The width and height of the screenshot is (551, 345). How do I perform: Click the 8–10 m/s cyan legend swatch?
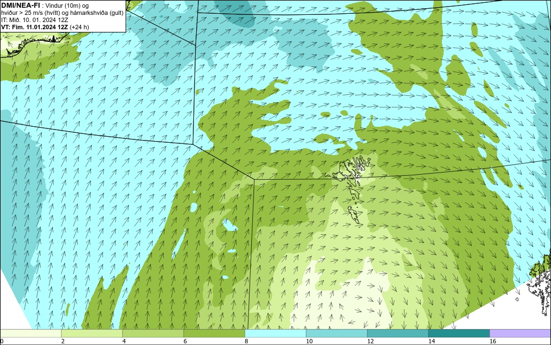pos(275,333)
